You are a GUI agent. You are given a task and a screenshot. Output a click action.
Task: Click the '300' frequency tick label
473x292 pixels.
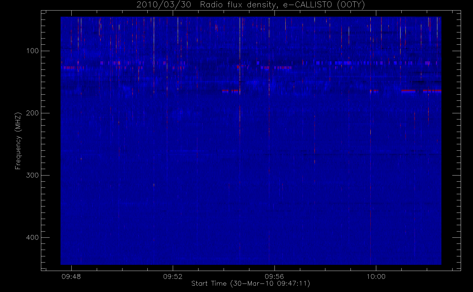point(32,175)
